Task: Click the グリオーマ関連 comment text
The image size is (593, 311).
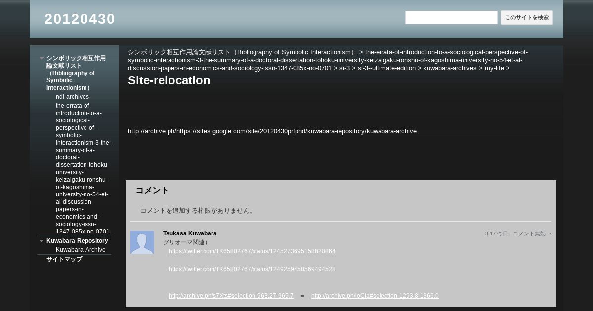Action: (186, 242)
